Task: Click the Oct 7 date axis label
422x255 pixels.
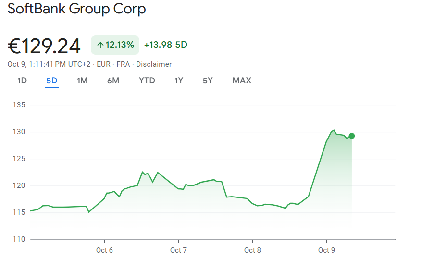Action: (178, 250)
